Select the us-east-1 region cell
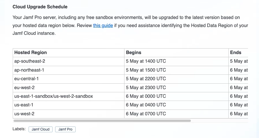Viewport: 259px width, 138px height. 68,105
